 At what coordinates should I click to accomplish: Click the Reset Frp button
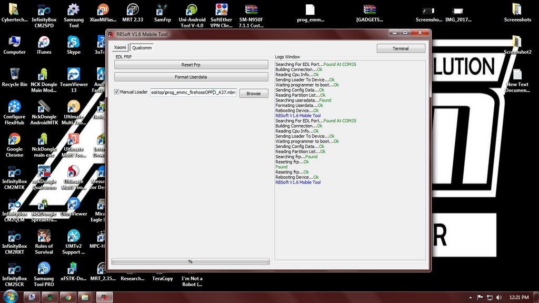pyautogui.click(x=191, y=65)
